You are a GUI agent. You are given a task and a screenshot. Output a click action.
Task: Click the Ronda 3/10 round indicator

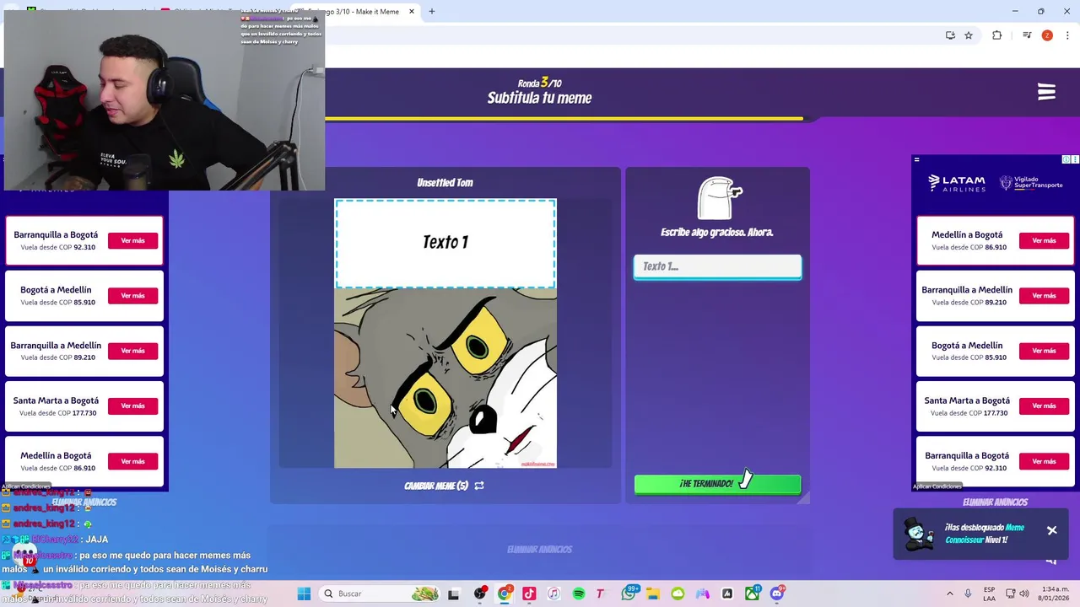pyautogui.click(x=539, y=83)
